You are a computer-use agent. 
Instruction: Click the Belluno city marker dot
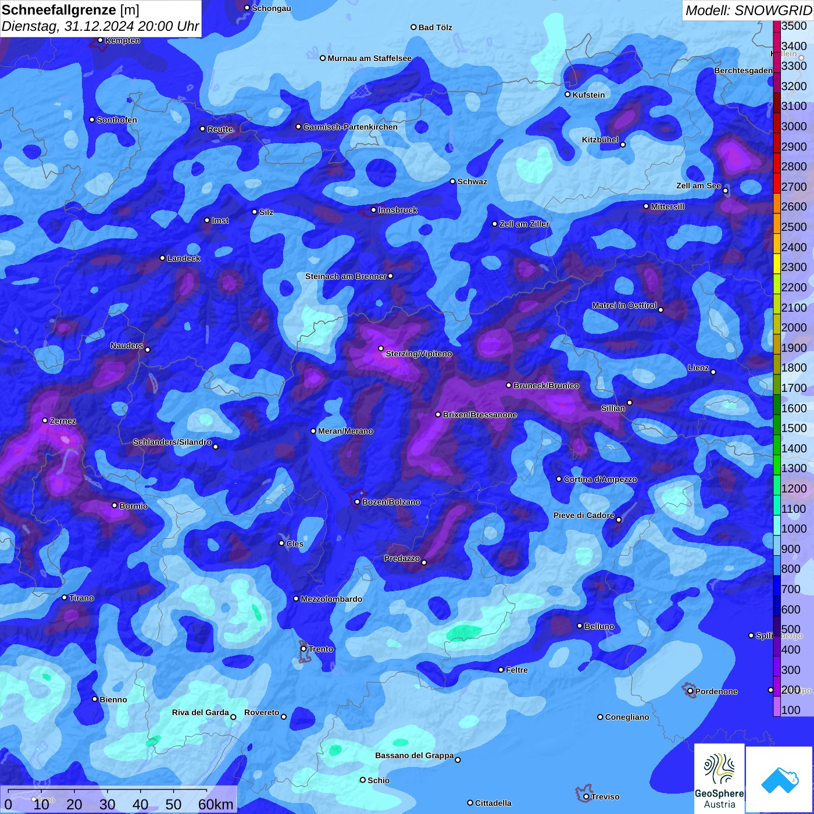click(580, 626)
